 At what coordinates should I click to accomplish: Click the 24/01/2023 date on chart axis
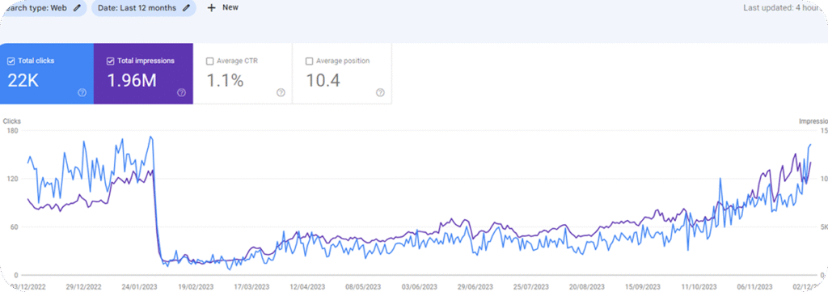[x=140, y=286]
